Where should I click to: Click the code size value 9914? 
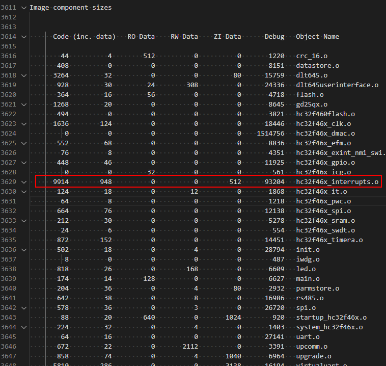click(x=61, y=181)
